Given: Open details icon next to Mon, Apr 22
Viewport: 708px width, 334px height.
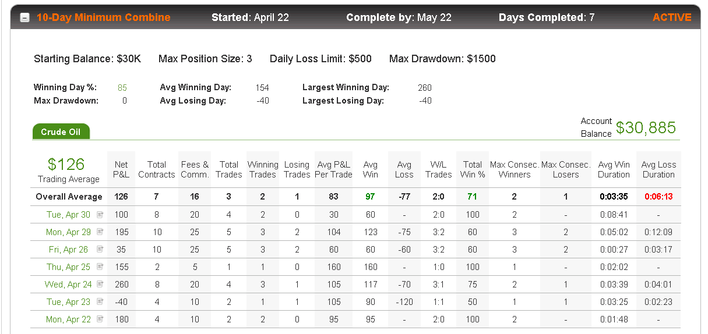Looking at the screenshot, I should [100, 319].
